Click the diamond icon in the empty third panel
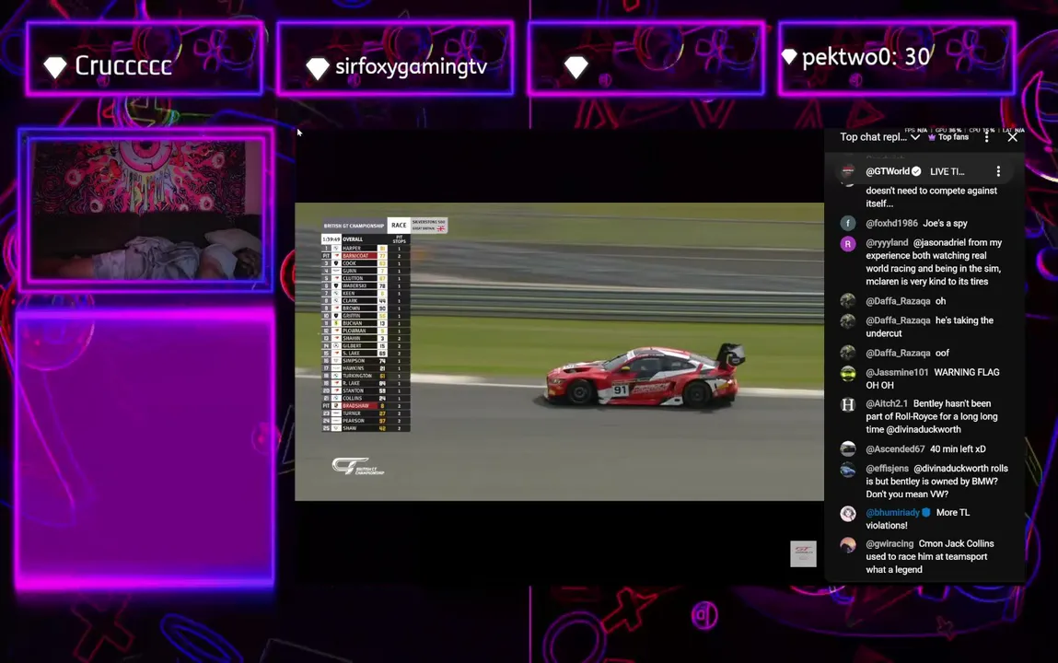1058x663 pixels. (576, 67)
